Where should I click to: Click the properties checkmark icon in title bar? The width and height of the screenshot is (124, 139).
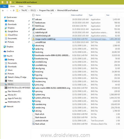point(7,2)
